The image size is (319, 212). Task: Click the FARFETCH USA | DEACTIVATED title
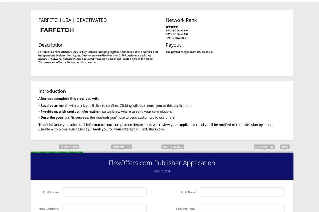[x=73, y=20]
